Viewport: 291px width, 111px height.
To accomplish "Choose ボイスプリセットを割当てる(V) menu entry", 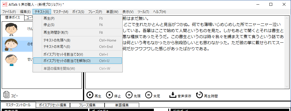I will point(78,54).
